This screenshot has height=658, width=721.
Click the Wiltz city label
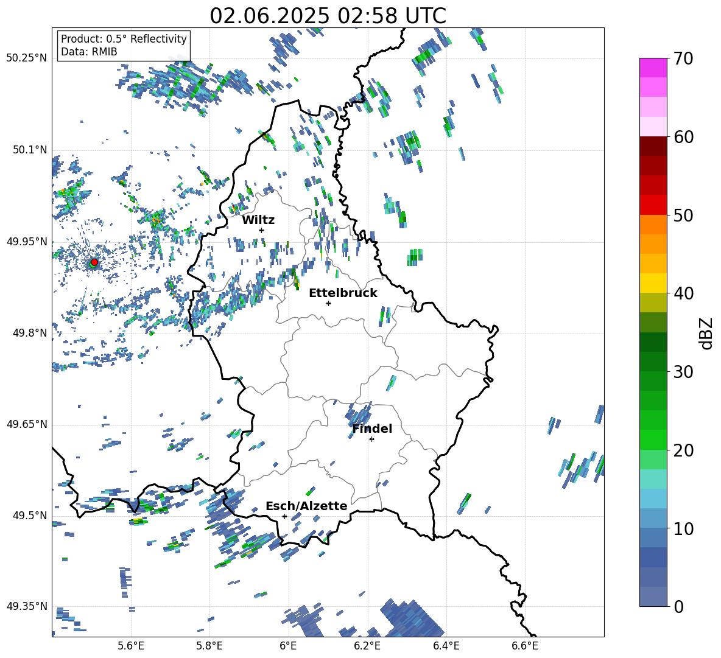pyautogui.click(x=258, y=220)
